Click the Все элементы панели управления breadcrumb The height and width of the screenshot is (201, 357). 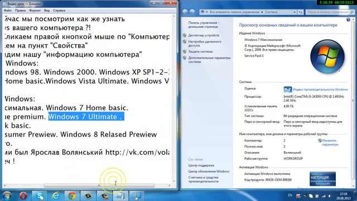point(234,12)
